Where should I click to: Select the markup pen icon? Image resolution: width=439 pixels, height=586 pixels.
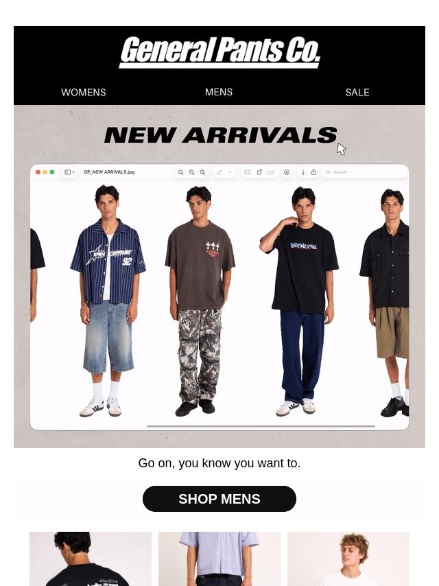(x=219, y=172)
